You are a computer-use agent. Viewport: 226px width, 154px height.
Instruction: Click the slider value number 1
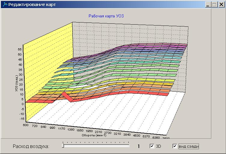[139, 146]
